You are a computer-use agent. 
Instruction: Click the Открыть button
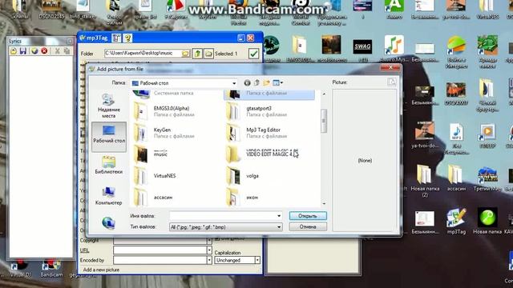308,216
